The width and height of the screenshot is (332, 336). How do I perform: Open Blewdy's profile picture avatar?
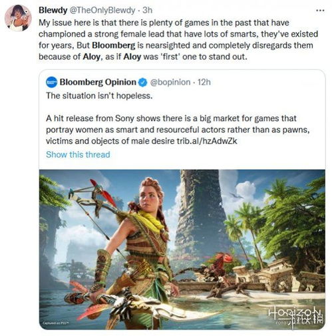click(18, 18)
